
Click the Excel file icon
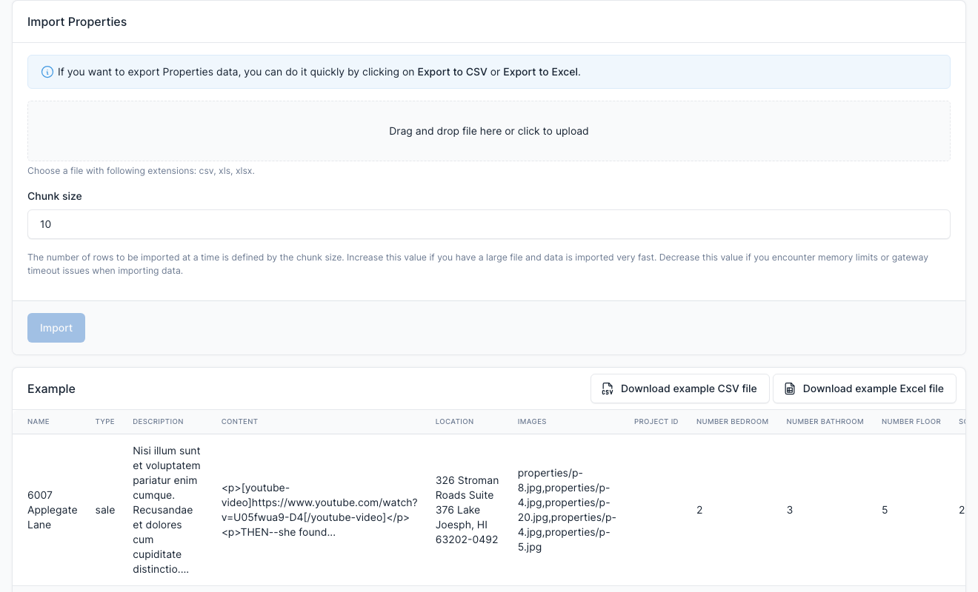click(790, 388)
